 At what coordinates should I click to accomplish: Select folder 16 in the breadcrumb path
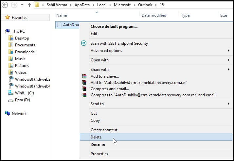coord(162,5)
